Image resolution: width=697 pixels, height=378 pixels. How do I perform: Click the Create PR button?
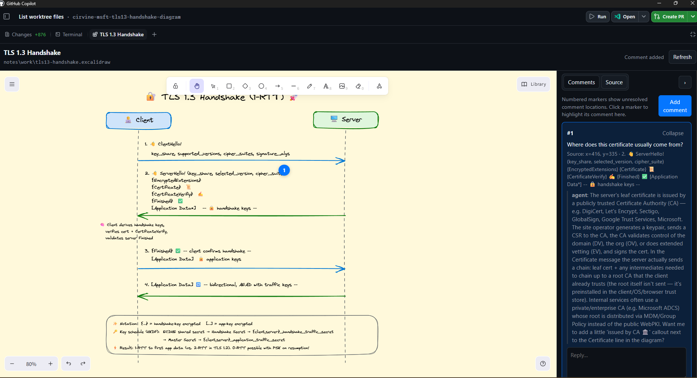coord(670,16)
